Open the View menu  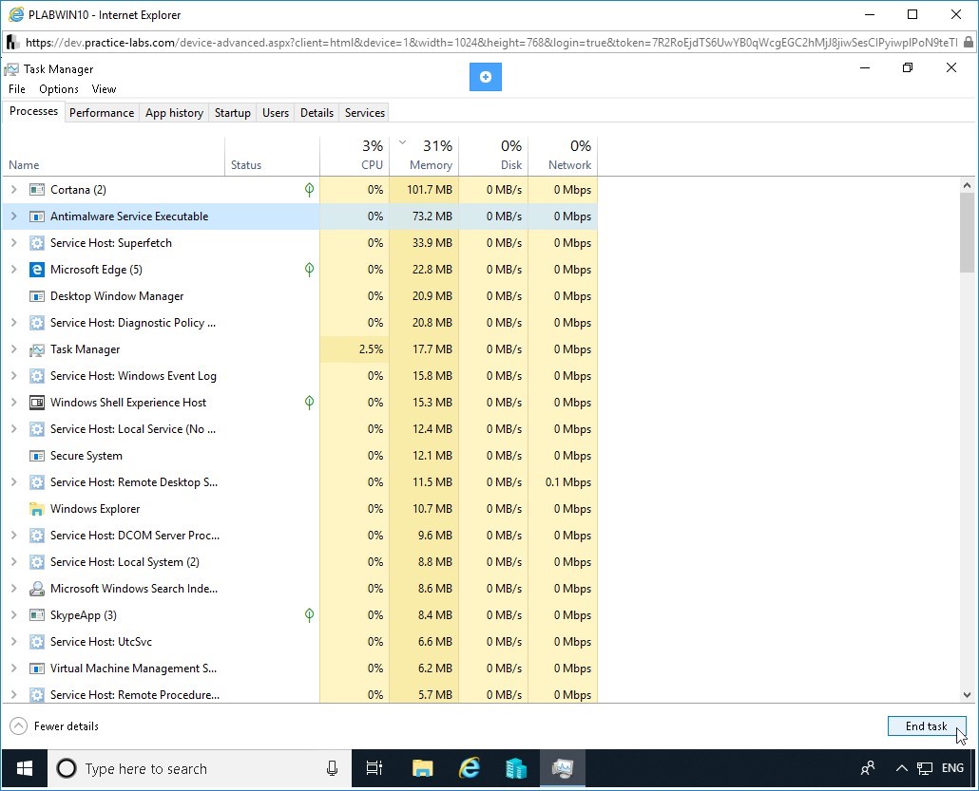click(x=104, y=89)
